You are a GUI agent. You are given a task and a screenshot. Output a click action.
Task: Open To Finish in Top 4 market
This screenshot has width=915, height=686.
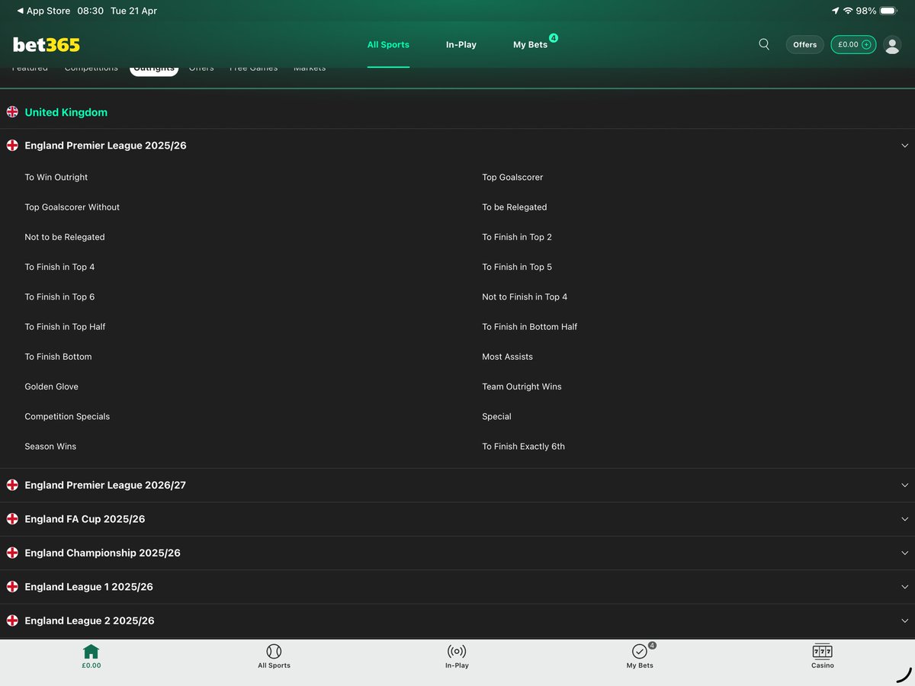click(x=59, y=267)
